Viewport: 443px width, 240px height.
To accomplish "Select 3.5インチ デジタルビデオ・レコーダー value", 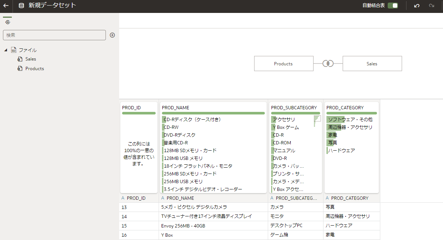I will pos(203,189).
